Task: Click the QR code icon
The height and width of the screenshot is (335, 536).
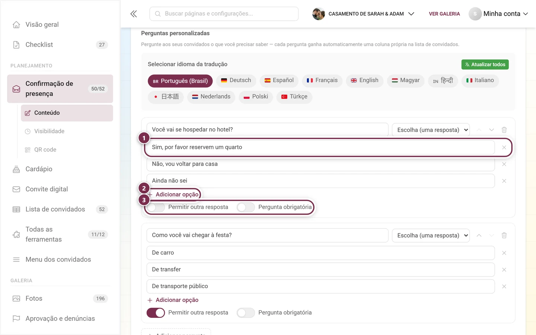Action: (x=28, y=150)
